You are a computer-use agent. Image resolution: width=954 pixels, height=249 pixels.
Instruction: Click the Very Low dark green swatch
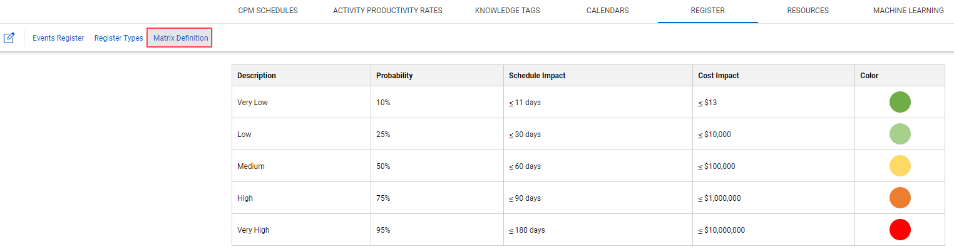tap(900, 102)
